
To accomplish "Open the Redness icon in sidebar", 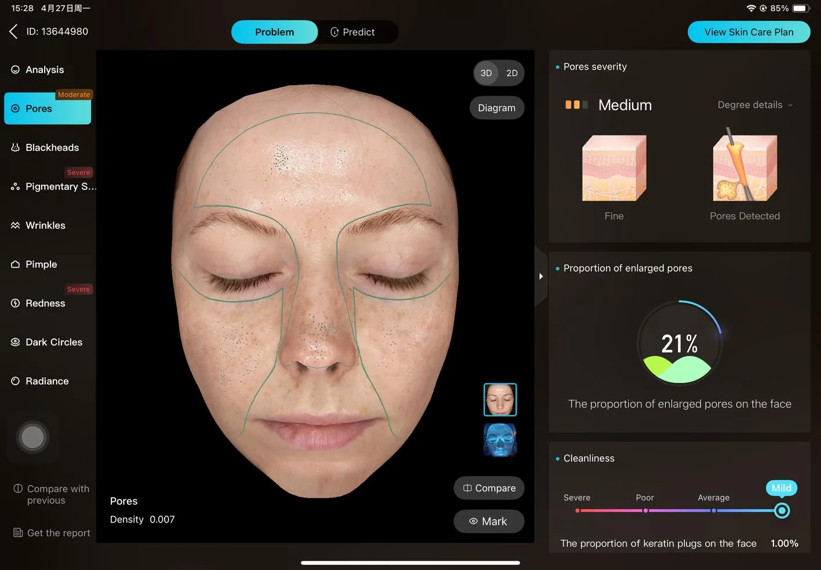I will [x=16, y=303].
